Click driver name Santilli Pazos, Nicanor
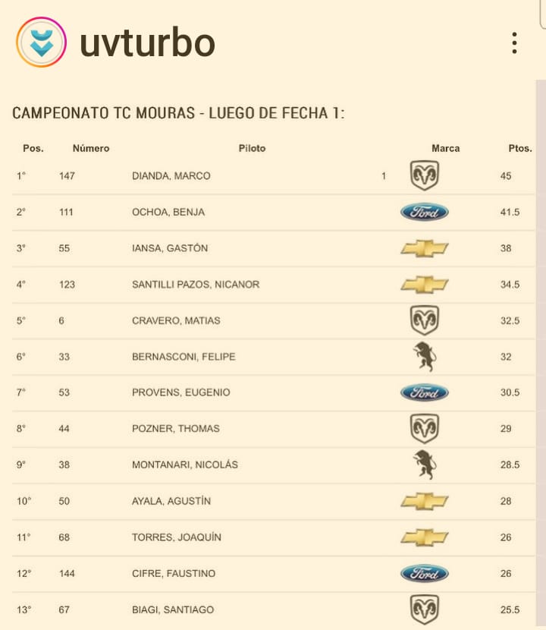Screen dimensions: 546x630 point(196,285)
